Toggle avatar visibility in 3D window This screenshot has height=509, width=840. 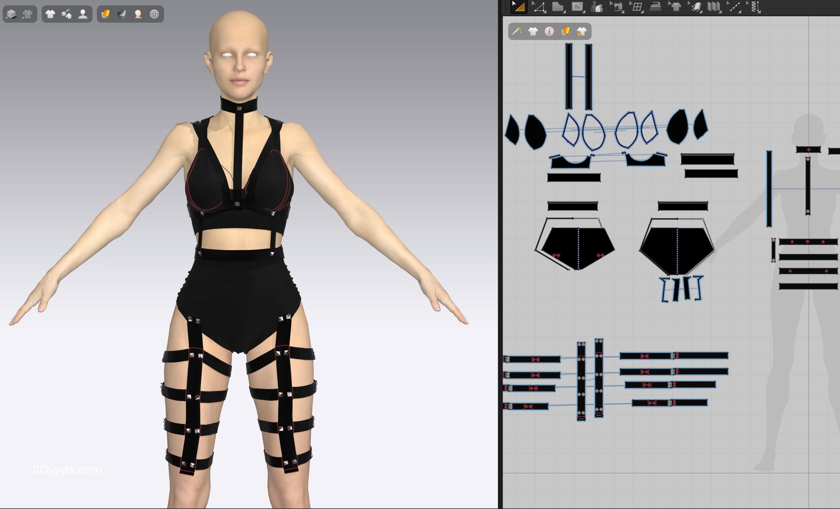(x=82, y=14)
